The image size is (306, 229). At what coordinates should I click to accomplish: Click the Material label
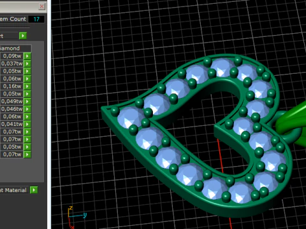click(x=13, y=190)
